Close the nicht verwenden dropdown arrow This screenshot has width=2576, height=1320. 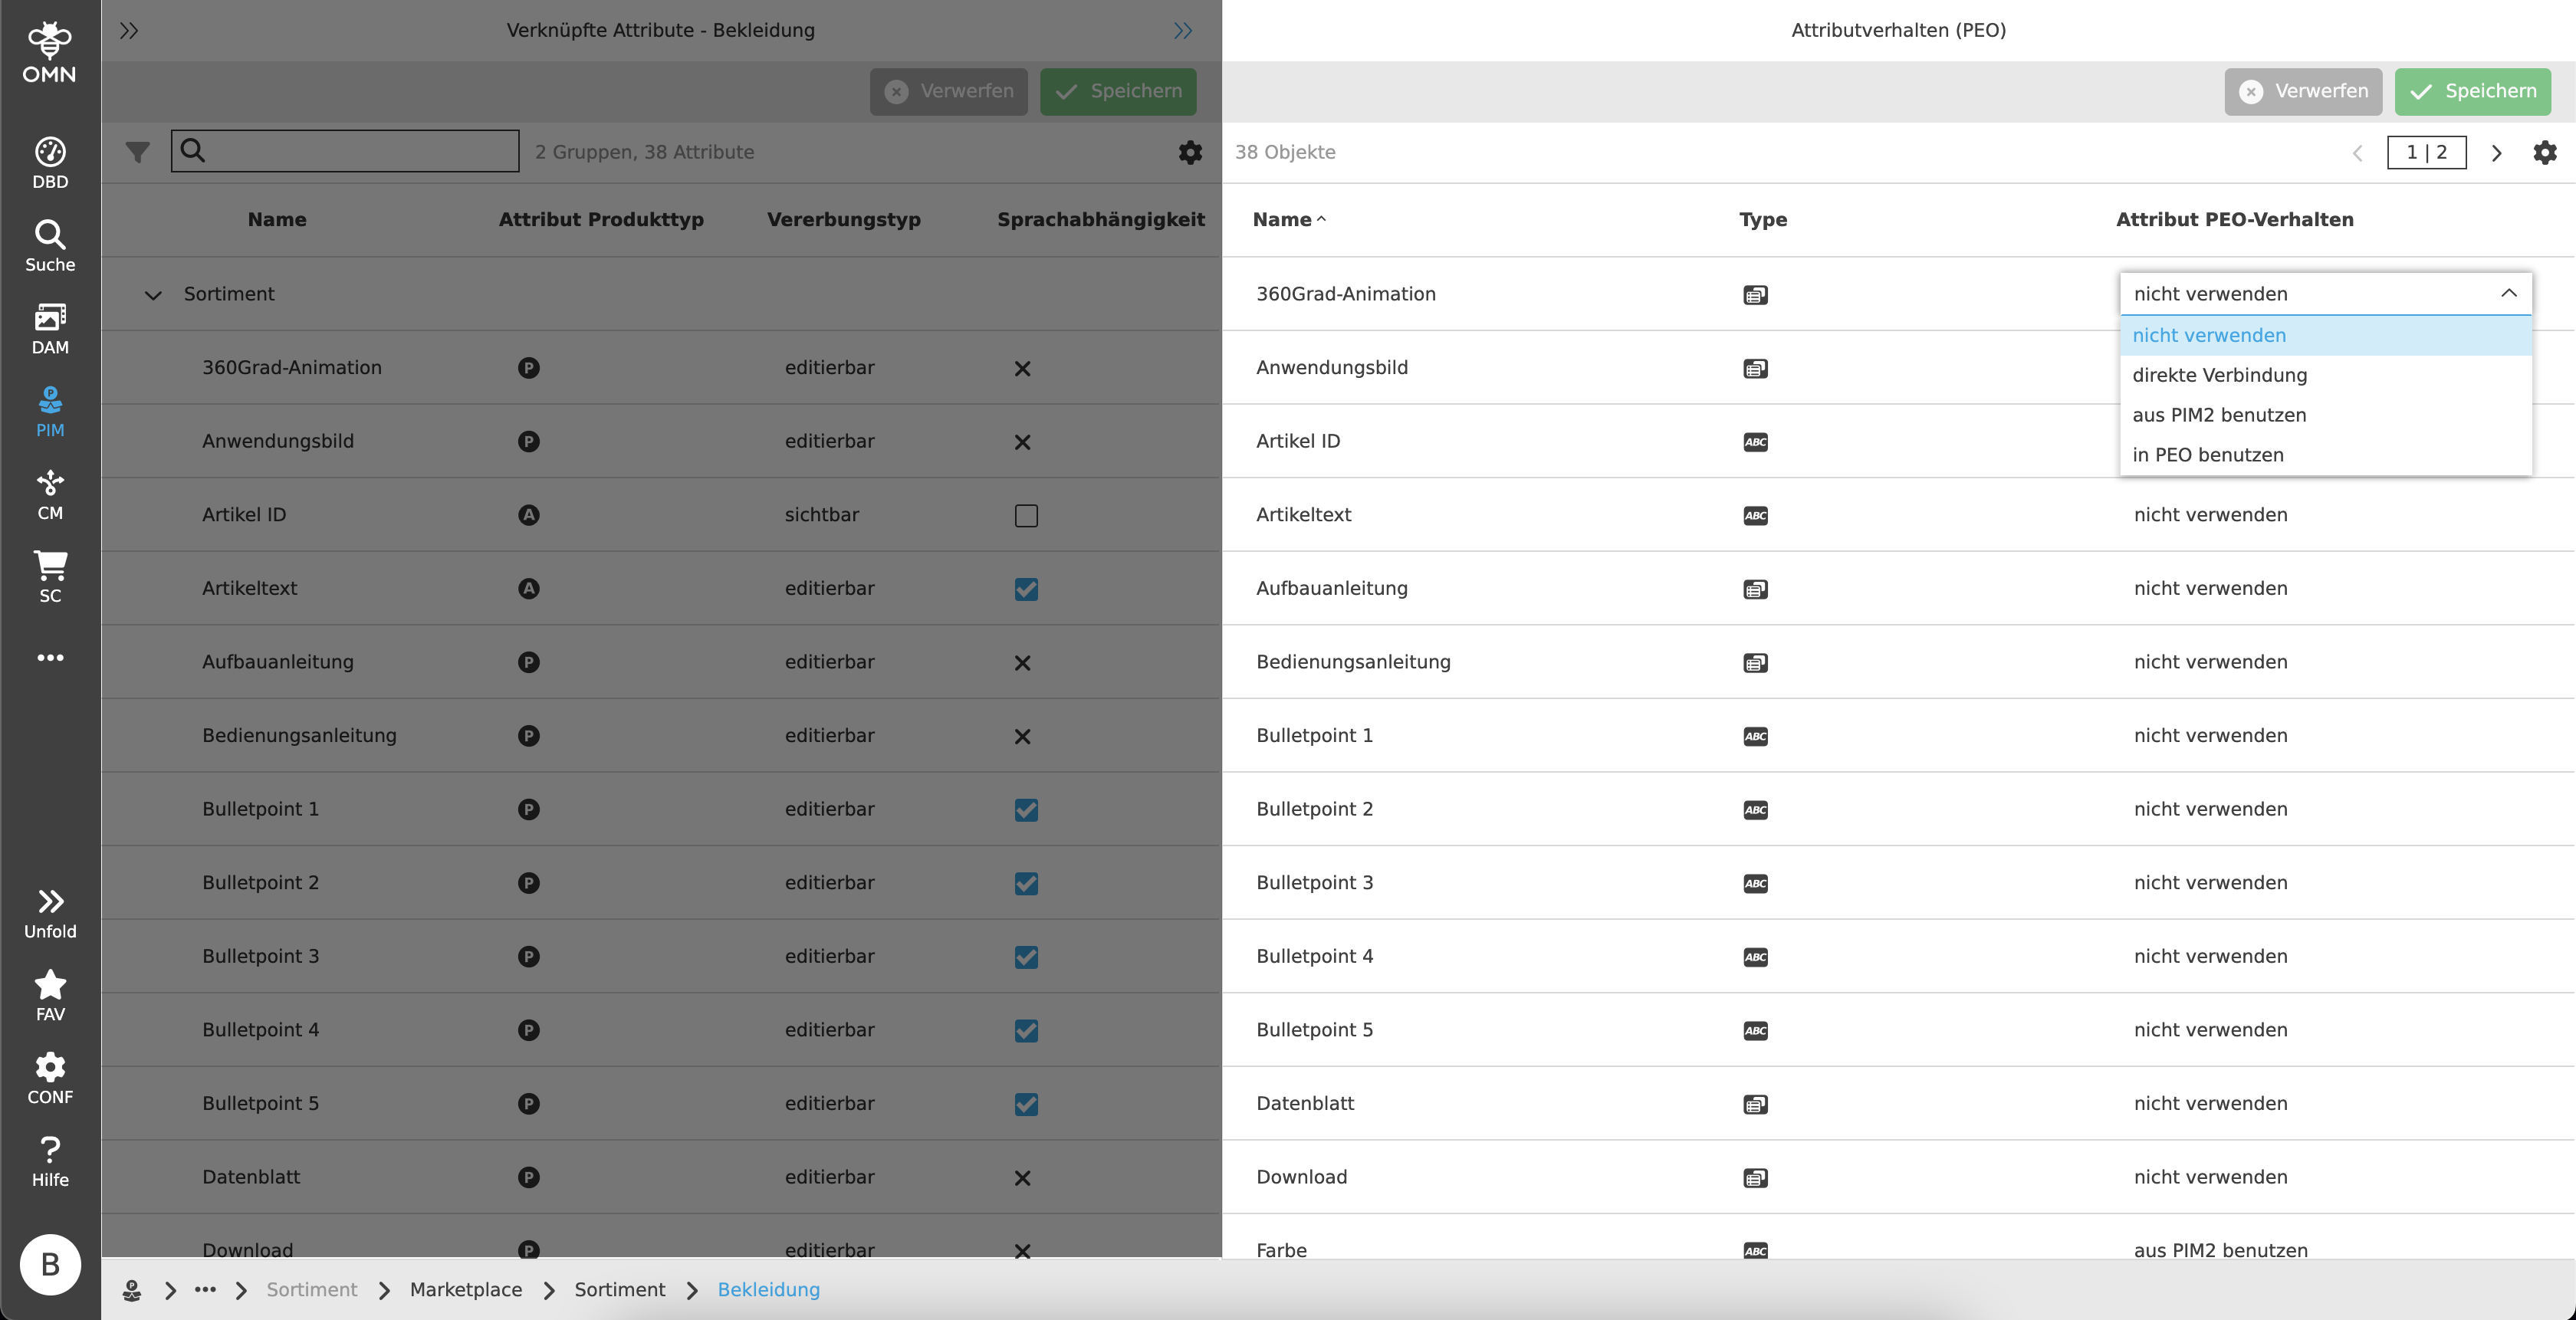pos(2508,293)
